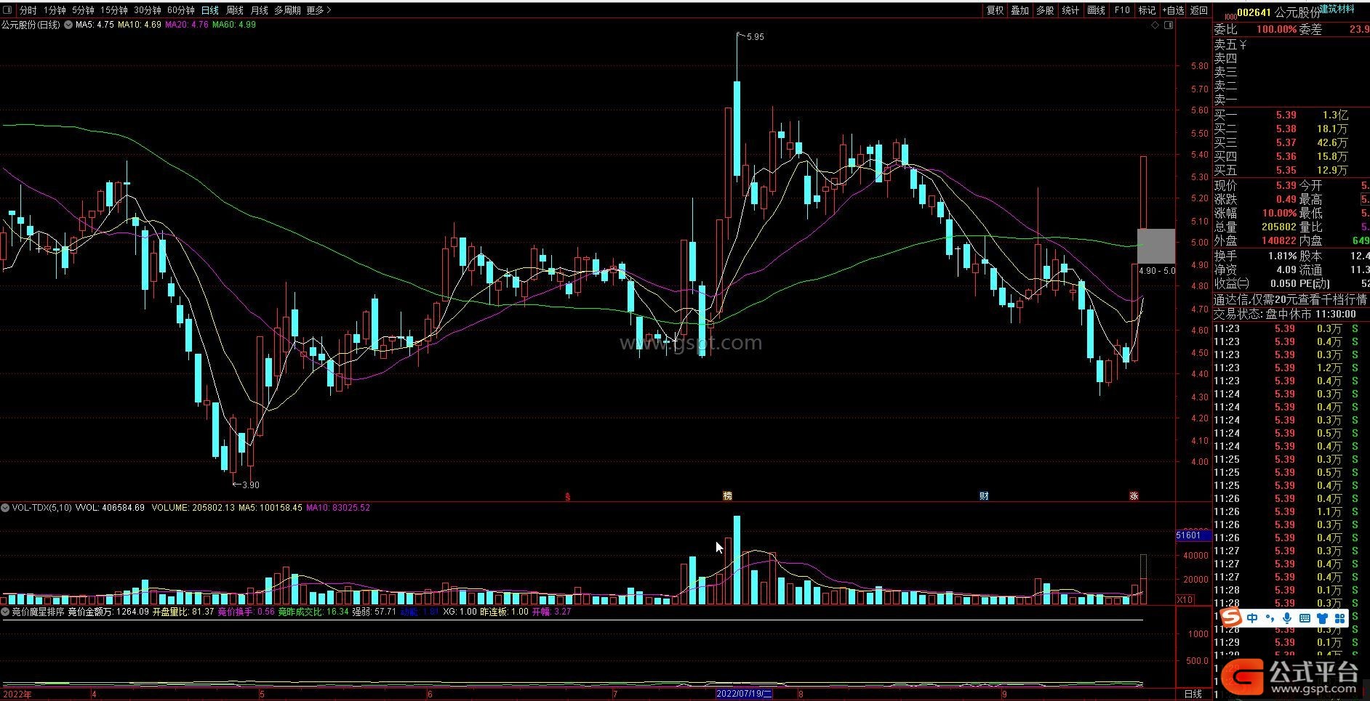The width and height of the screenshot is (1370, 701).
Task: Expand the 更多 periods menu
Action: click(x=319, y=10)
